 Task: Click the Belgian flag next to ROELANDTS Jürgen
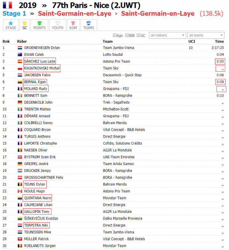[20, 246]
